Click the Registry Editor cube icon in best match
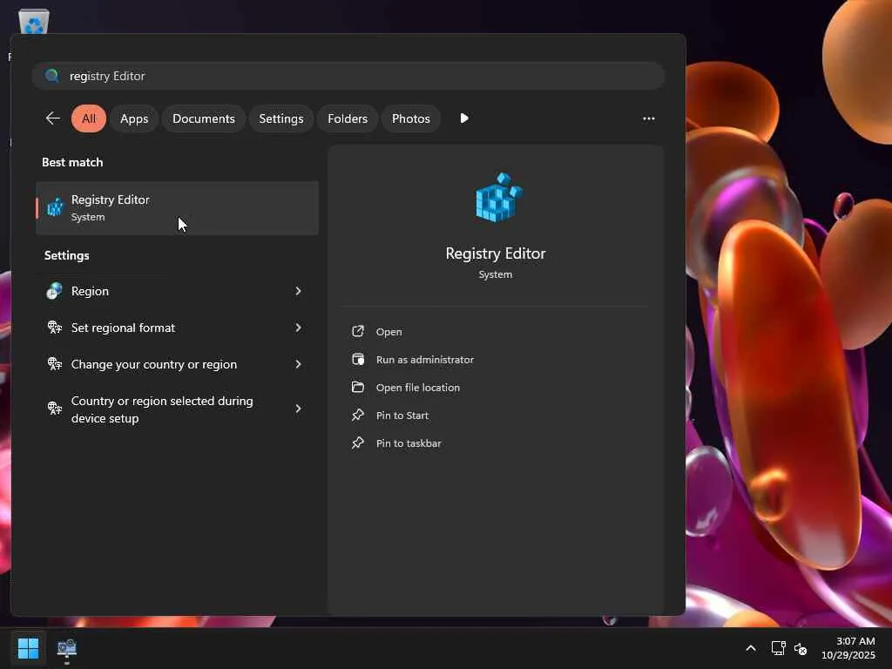Screen dimensions: 892x669 pyautogui.click(x=55, y=207)
